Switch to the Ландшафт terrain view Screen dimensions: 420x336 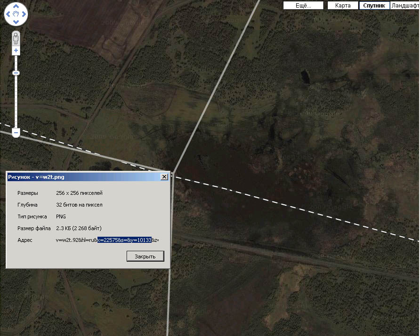click(405, 6)
